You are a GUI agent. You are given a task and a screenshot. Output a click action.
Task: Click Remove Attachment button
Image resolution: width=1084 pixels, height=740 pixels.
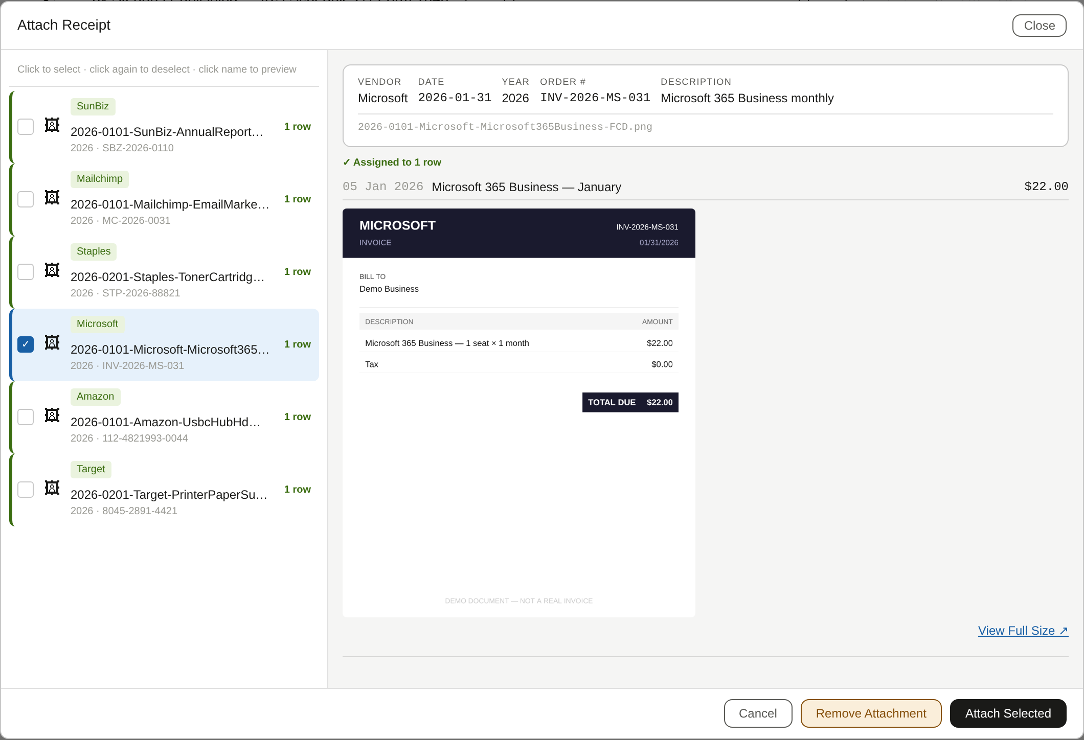[871, 713]
